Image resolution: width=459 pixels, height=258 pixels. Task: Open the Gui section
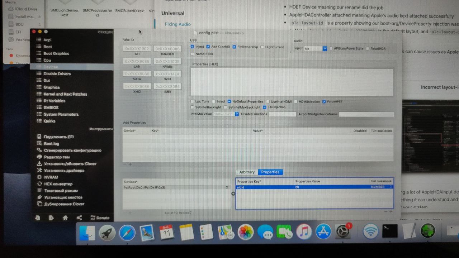[x=47, y=81]
